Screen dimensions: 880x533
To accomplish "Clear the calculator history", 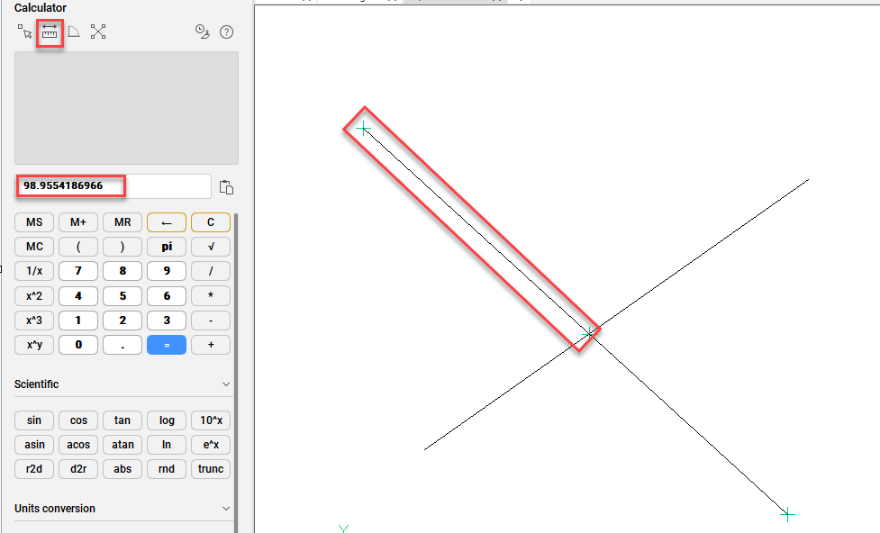I will [x=203, y=32].
